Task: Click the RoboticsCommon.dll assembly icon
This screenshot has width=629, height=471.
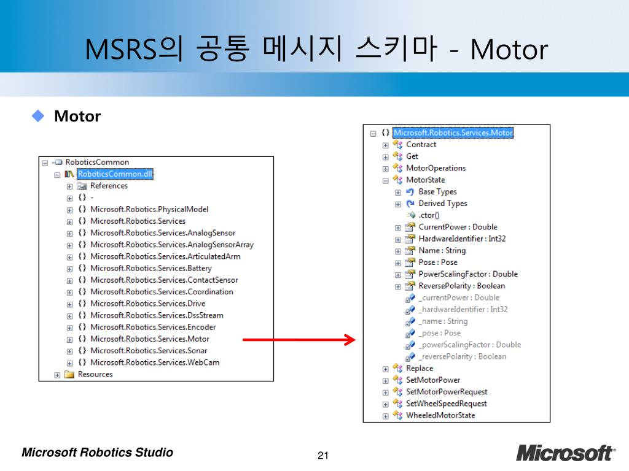Action: tap(69, 174)
